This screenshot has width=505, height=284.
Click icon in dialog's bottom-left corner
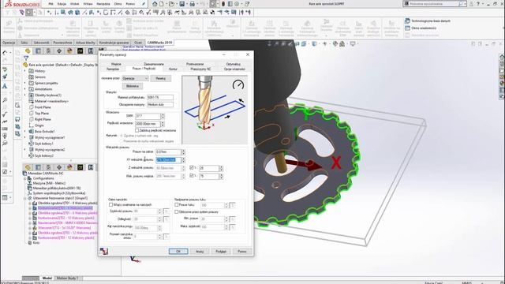(x=103, y=251)
